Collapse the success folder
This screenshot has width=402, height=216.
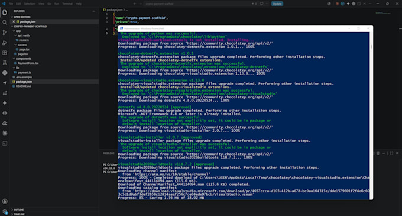coord(16,45)
